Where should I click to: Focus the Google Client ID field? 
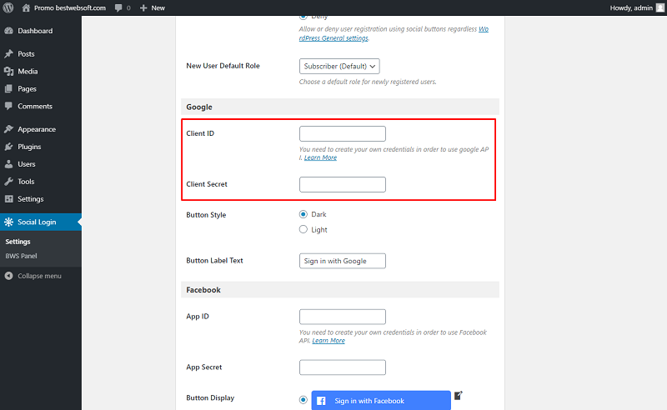click(x=343, y=133)
